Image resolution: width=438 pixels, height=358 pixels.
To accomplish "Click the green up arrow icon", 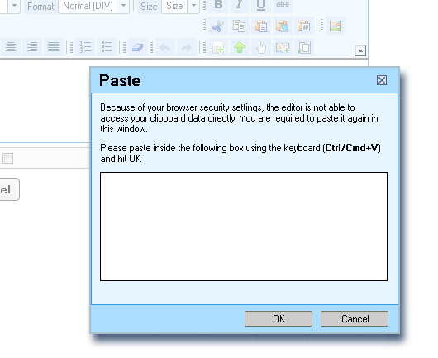I will point(240,47).
